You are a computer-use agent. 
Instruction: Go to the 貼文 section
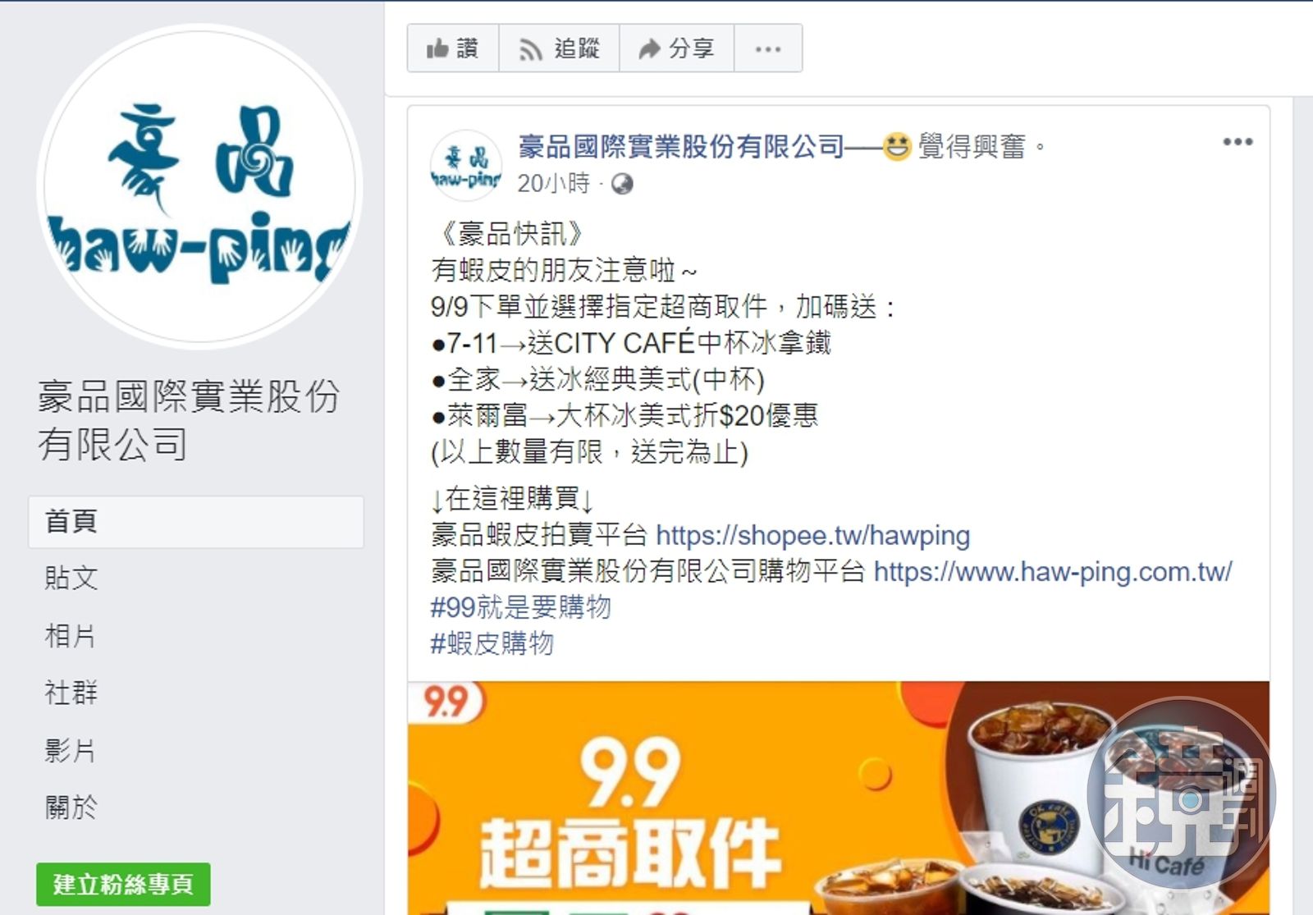click(71, 579)
